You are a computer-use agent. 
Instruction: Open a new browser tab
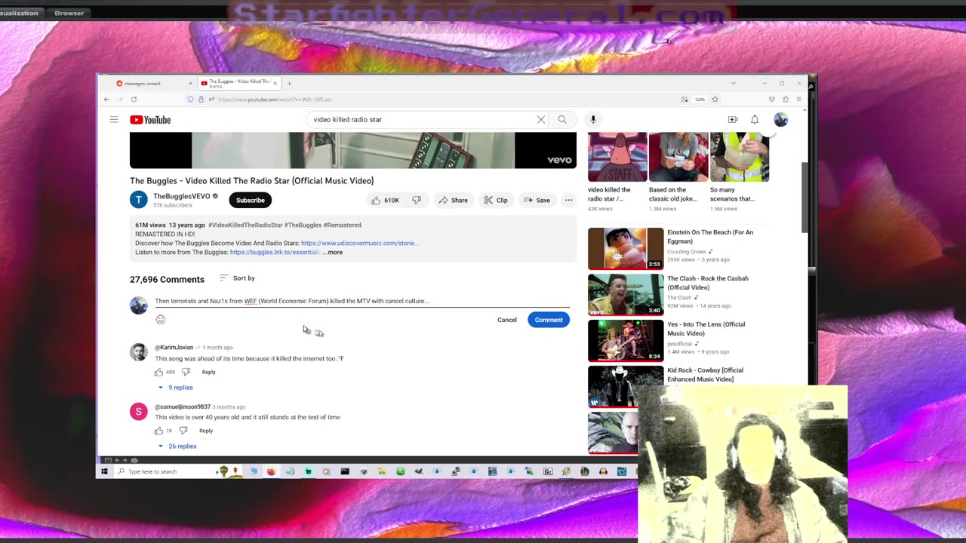click(289, 83)
